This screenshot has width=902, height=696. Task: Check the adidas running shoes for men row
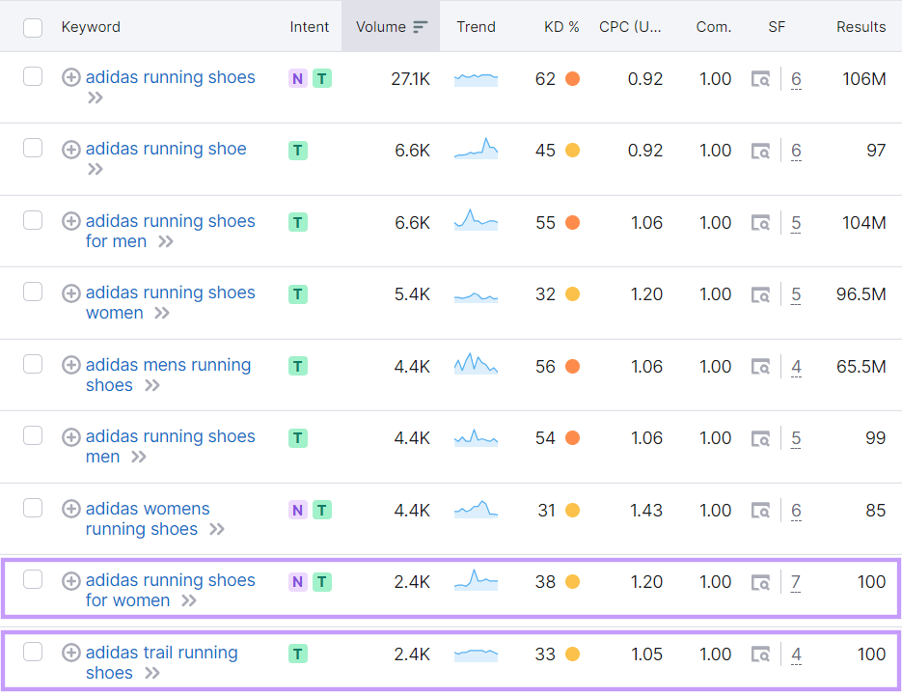(33, 220)
